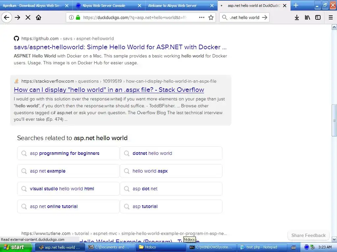Open the Firefox hamburger menu
The width and height of the screenshot is (337, 252).
331,17
